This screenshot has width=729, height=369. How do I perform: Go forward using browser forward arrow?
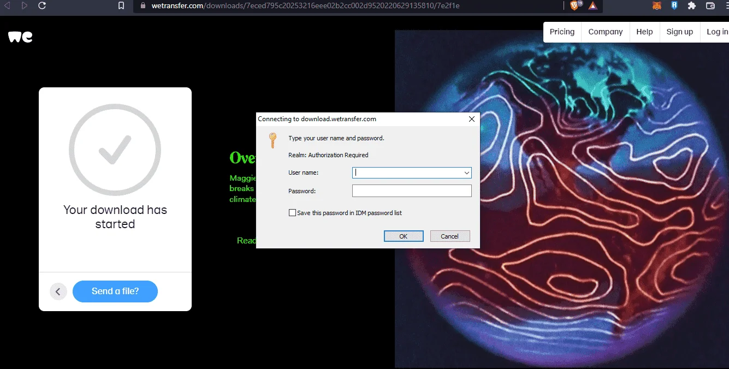coord(25,5)
